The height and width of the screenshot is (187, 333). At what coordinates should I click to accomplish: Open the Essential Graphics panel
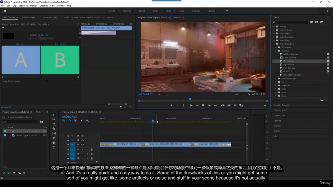point(281,105)
